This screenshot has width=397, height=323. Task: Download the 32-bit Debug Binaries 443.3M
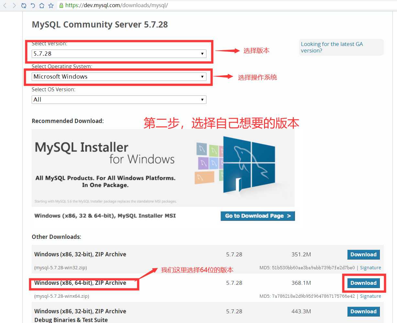point(363,311)
